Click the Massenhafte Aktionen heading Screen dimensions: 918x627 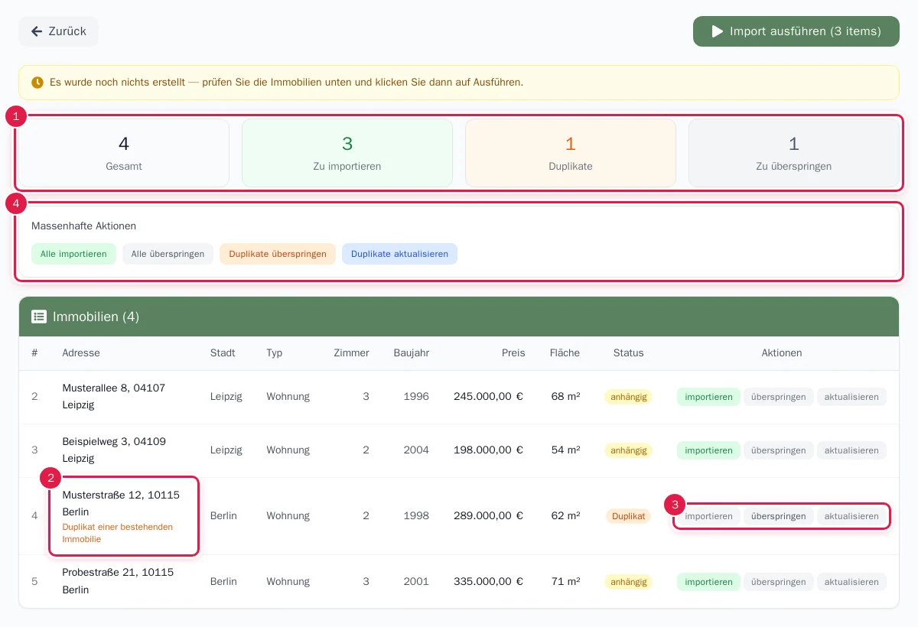click(x=84, y=226)
